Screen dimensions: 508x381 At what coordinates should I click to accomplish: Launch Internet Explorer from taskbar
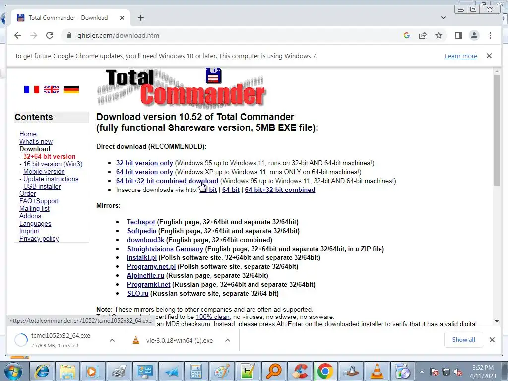[42, 371]
